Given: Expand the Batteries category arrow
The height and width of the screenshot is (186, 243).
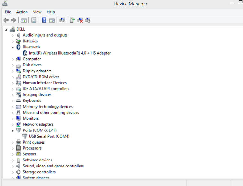Looking at the screenshot, I should point(12,41).
